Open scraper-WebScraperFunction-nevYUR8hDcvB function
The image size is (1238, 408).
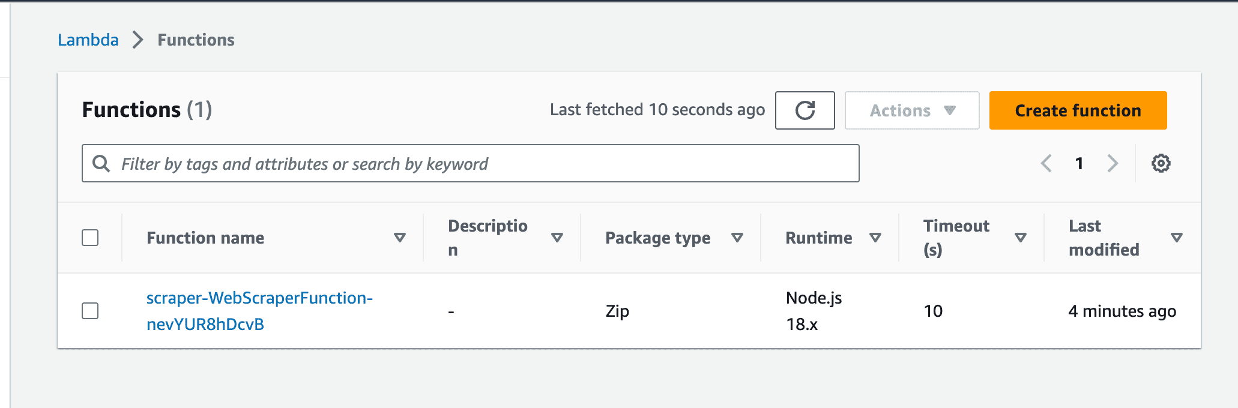click(260, 311)
